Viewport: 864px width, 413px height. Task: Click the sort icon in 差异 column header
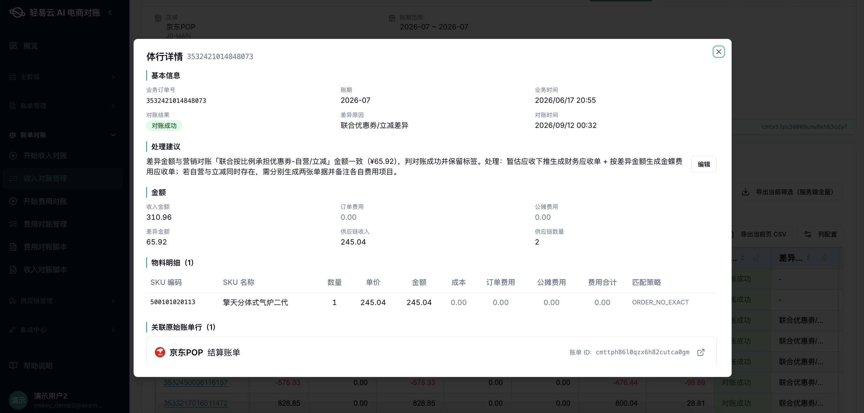point(808,258)
